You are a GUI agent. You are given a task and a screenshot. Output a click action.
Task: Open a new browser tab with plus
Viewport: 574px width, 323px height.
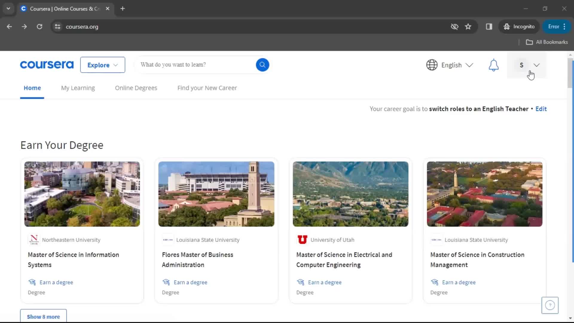point(123,9)
